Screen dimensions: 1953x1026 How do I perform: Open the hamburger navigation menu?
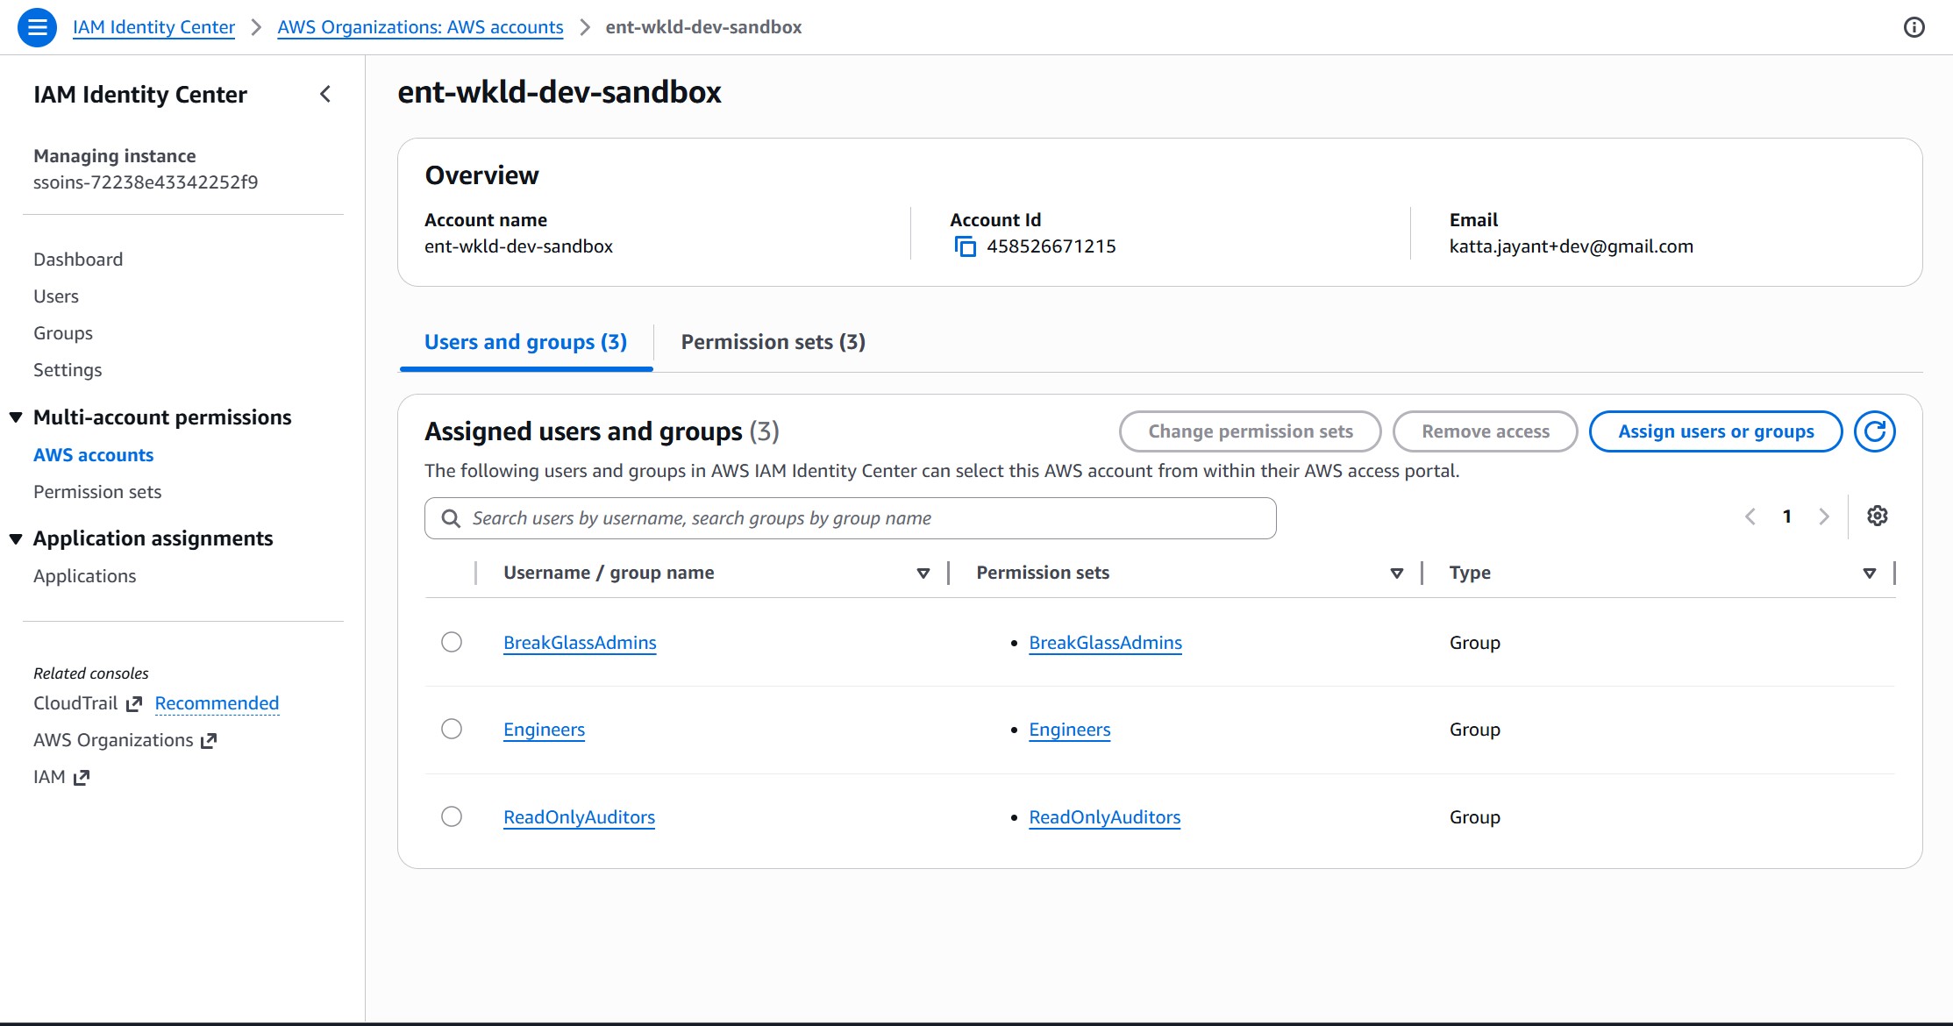pos(37,27)
